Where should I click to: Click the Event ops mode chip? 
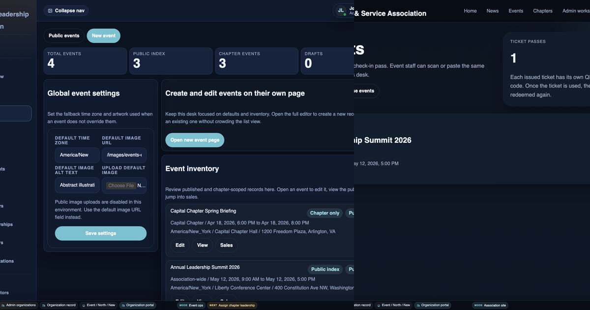[191, 305]
